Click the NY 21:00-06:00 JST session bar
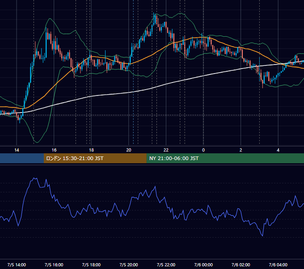This screenshot has width=304, height=269. [225, 158]
